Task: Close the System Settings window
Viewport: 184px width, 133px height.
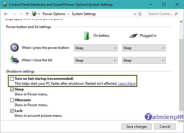Action: click(x=177, y=4)
